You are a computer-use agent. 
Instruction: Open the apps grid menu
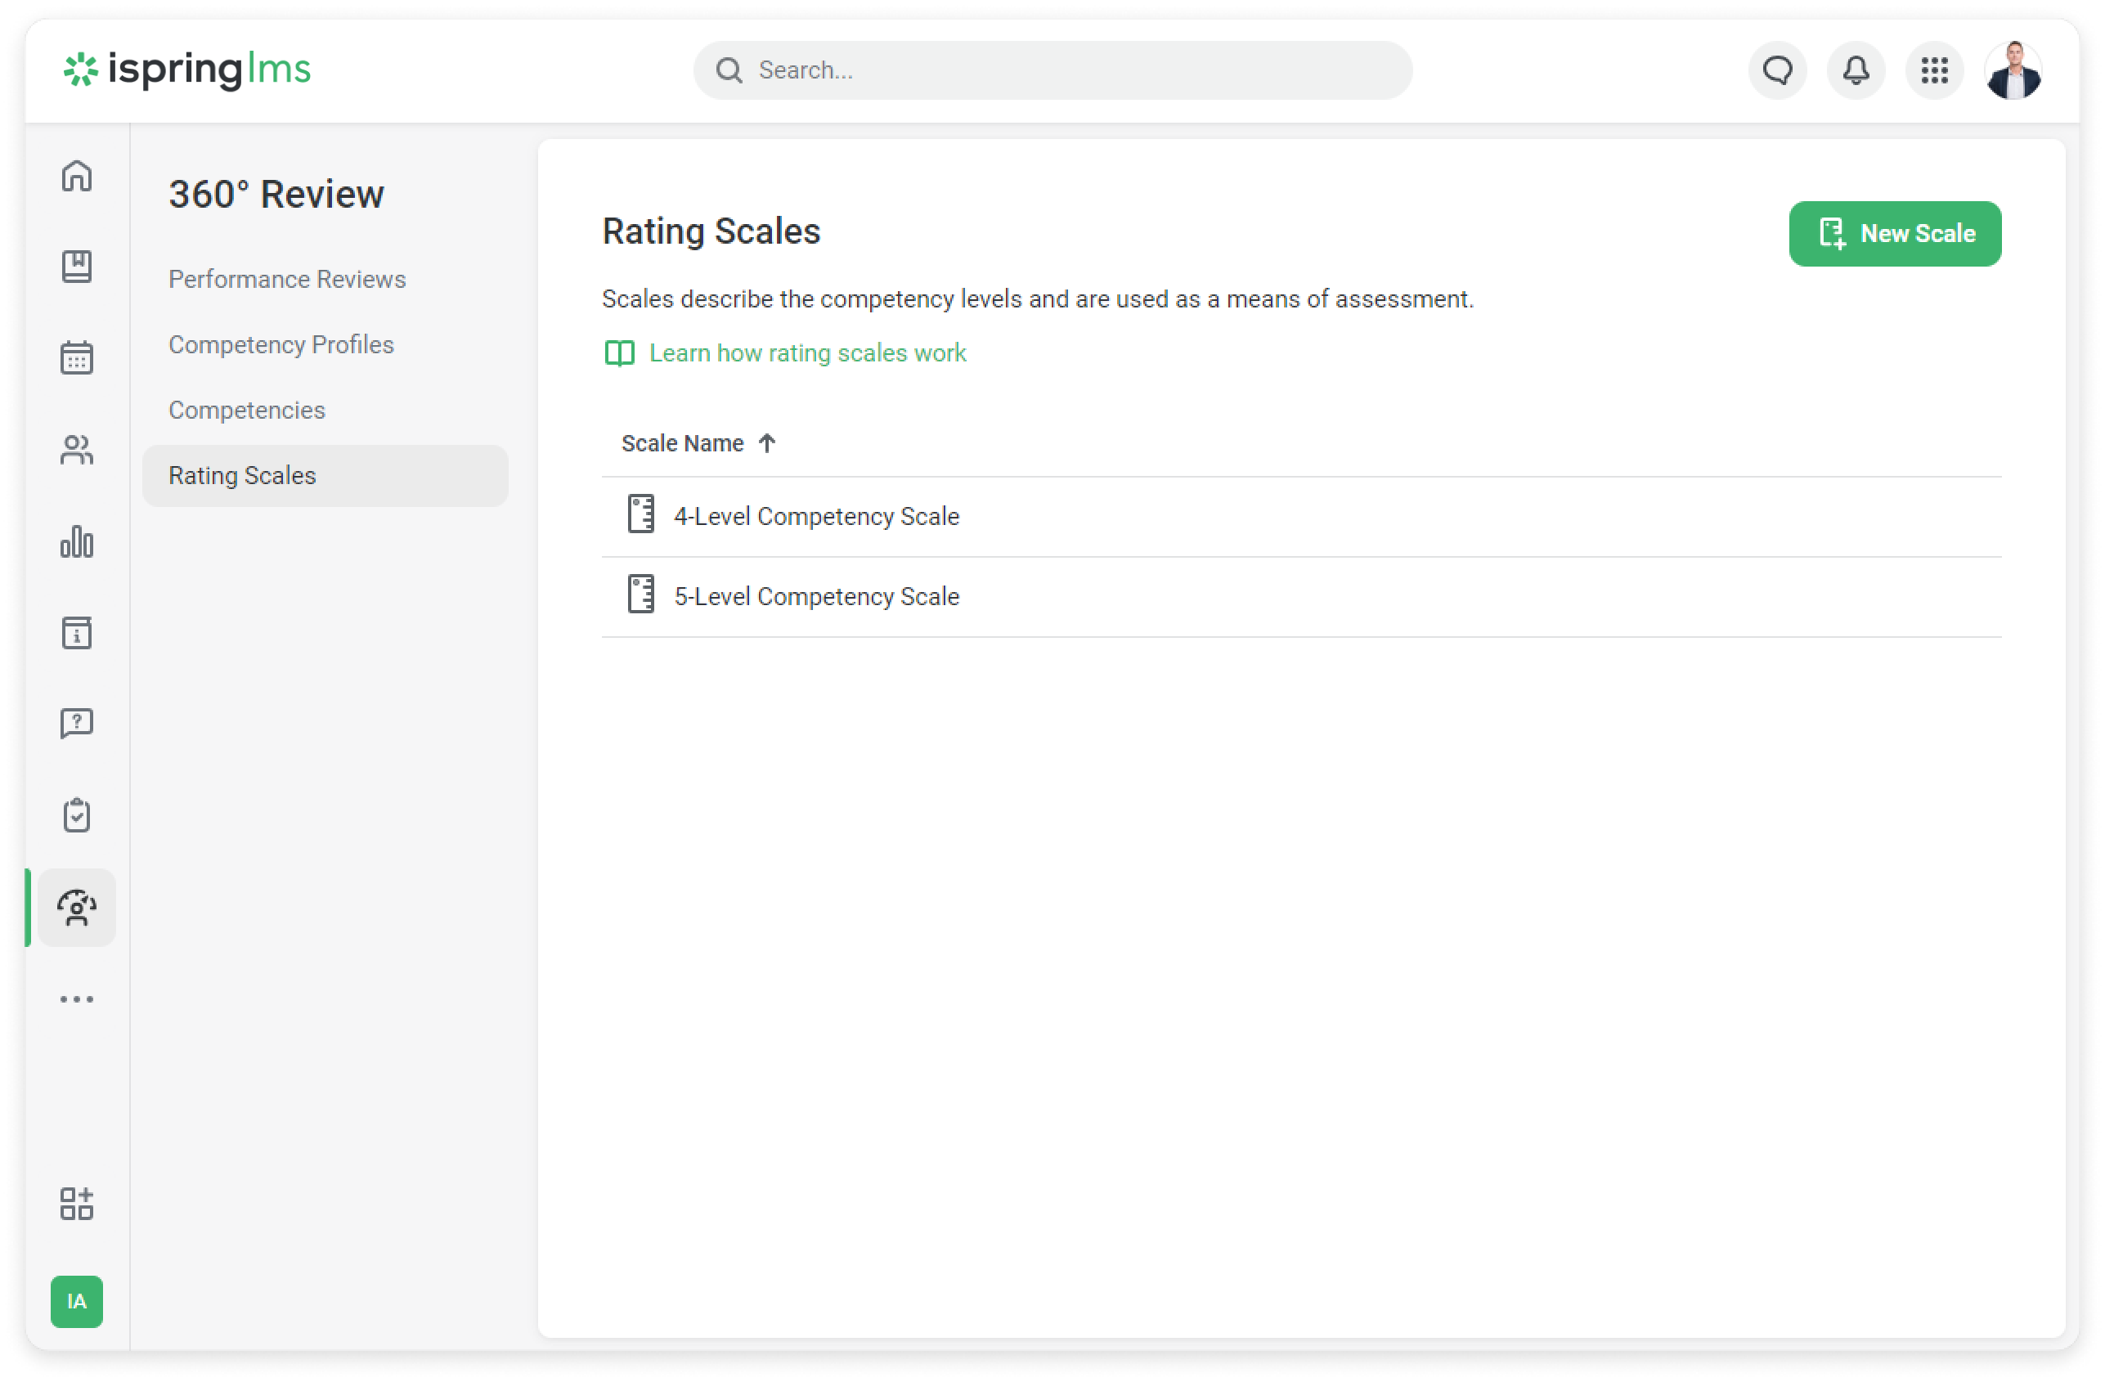1934,70
